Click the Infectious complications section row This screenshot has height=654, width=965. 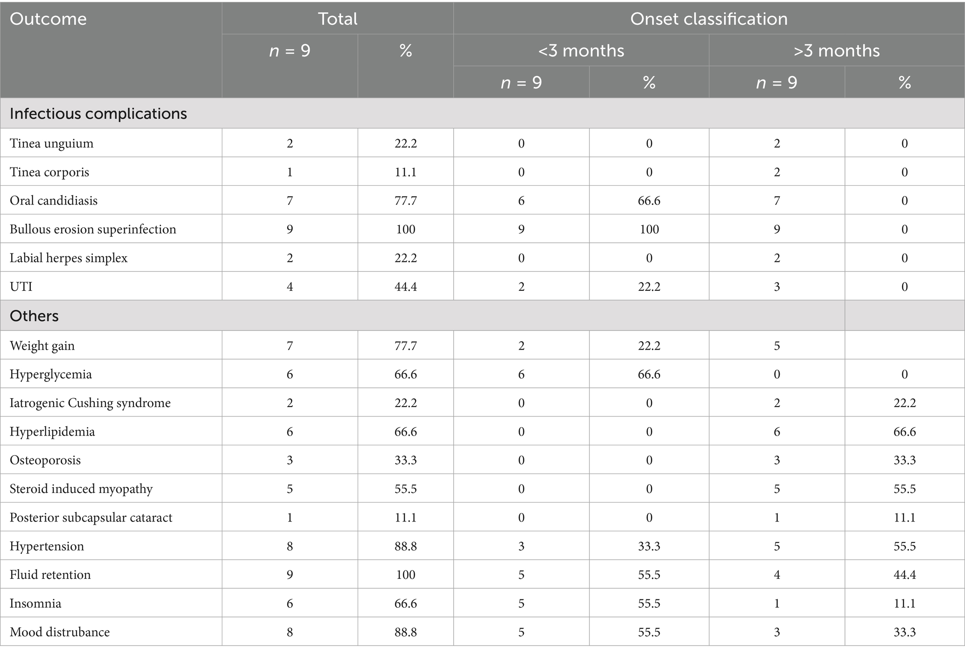(99, 113)
